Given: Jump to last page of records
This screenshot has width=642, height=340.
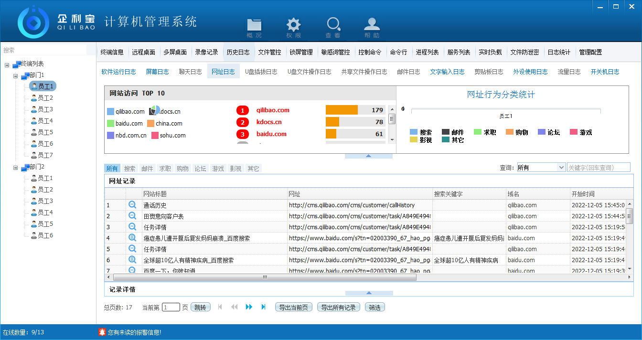Looking at the screenshot, I should 263,307.
